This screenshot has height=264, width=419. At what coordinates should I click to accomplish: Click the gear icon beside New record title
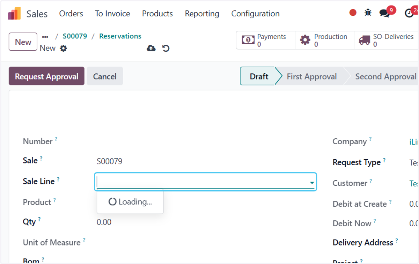[x=63, y=48]
